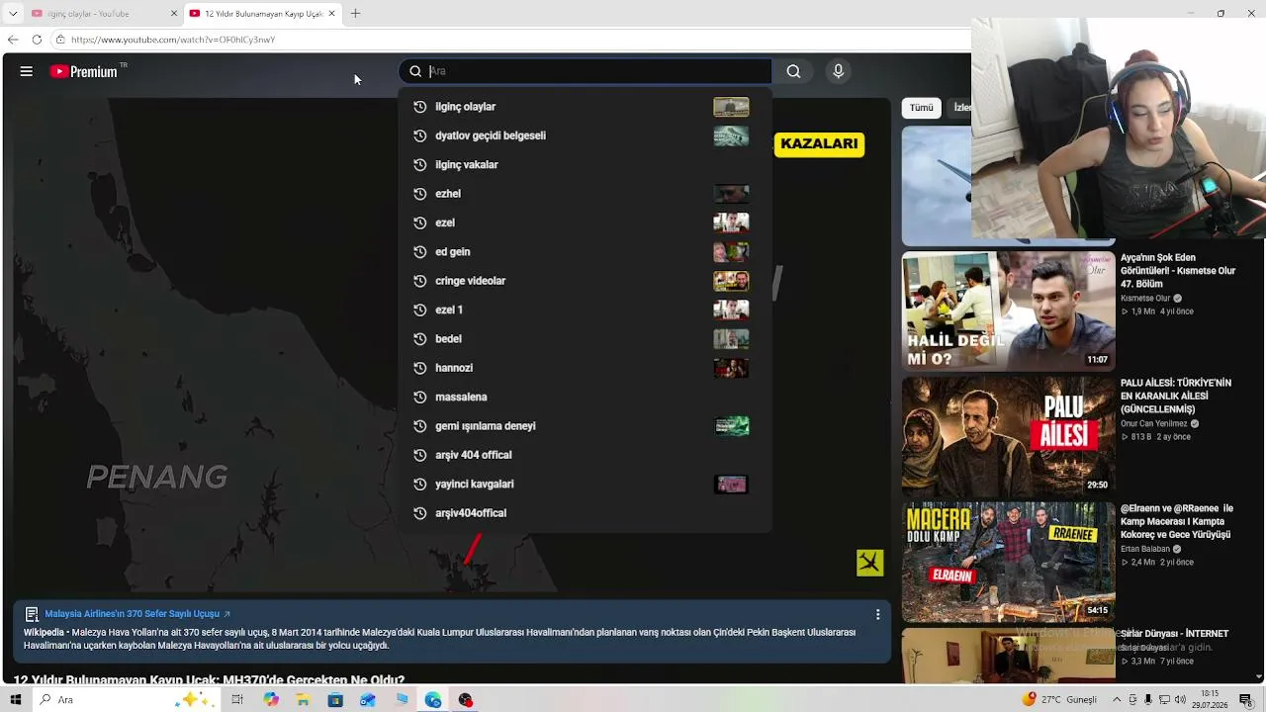Pick the 'gemi ışınlama deneyi' suggestion
The image size is (1266, 712).
pyautogui.click(x=586, y=425)
